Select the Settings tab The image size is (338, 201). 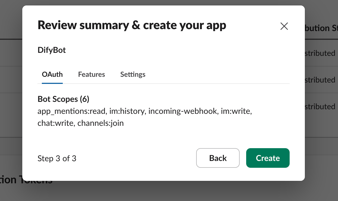(133, 74)
